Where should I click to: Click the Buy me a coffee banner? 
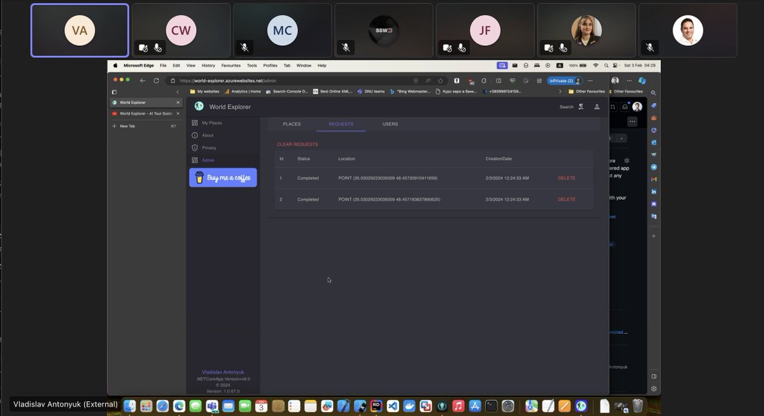223,177
